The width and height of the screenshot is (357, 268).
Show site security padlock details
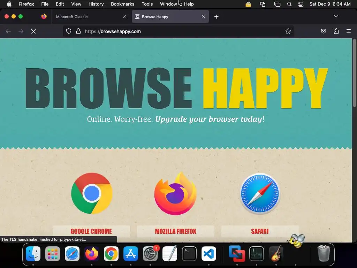click(x=78, y=31)
